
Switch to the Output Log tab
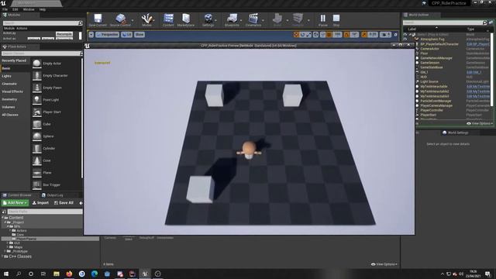[53, 195]
